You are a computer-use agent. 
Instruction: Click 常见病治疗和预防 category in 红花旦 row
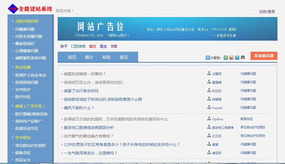(x=253, y=136)
